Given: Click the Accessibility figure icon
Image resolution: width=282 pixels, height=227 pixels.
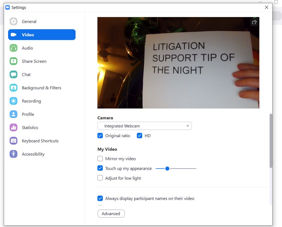Looking at the screenshot, I should [13, 154].
